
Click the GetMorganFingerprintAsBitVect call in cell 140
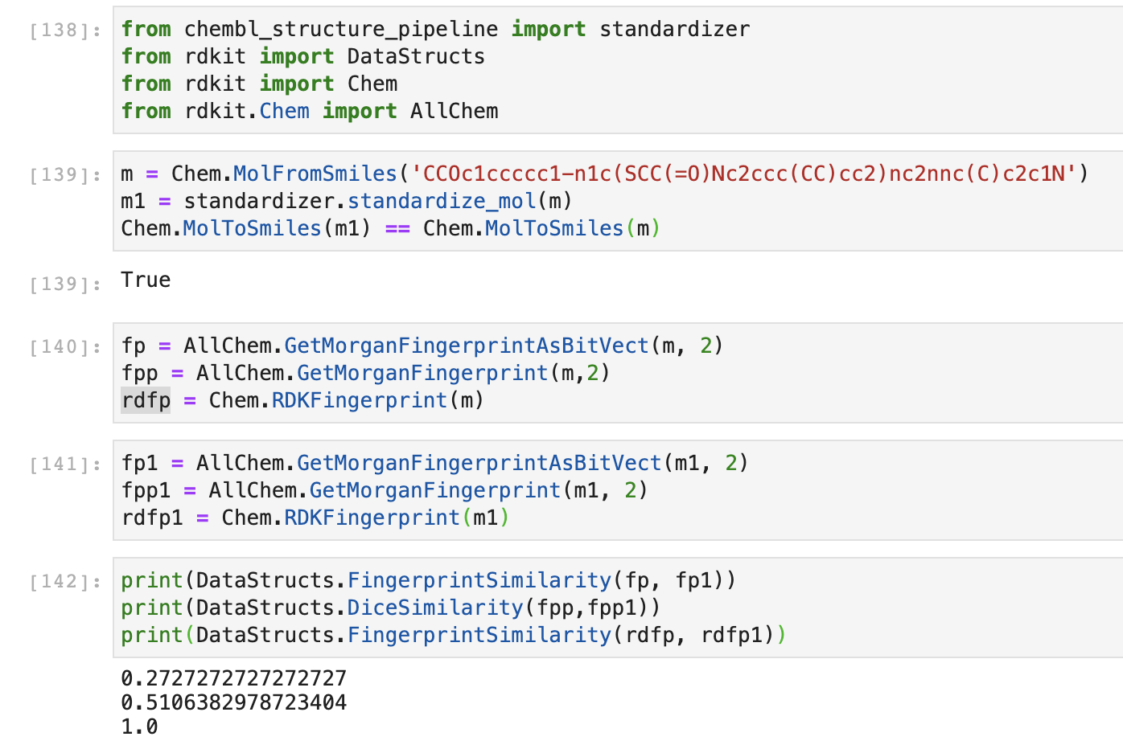tap(467, 346)
